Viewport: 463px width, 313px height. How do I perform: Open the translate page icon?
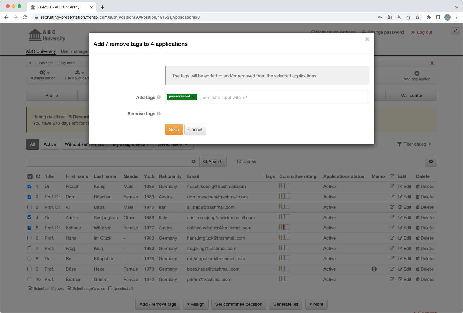390,17
